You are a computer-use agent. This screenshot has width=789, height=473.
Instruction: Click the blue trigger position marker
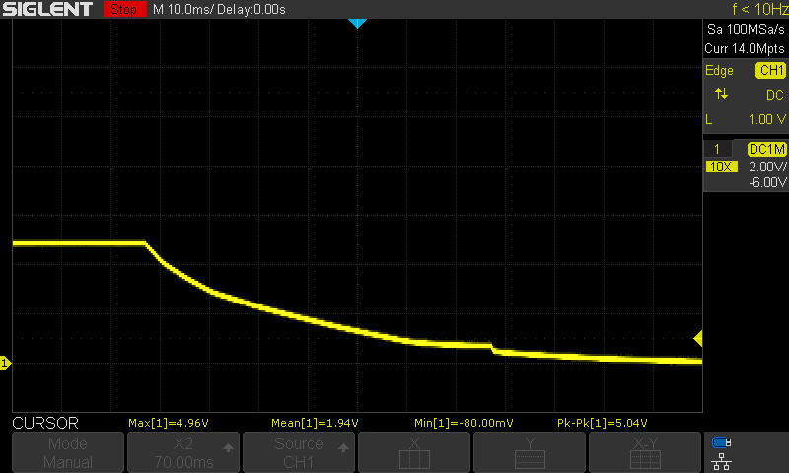pos(357,23)
